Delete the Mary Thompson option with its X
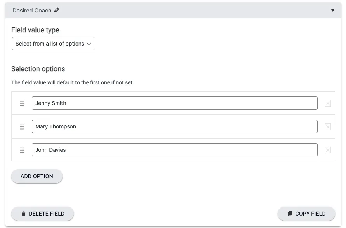Screen dimensions: 346x228 (327, 127)
